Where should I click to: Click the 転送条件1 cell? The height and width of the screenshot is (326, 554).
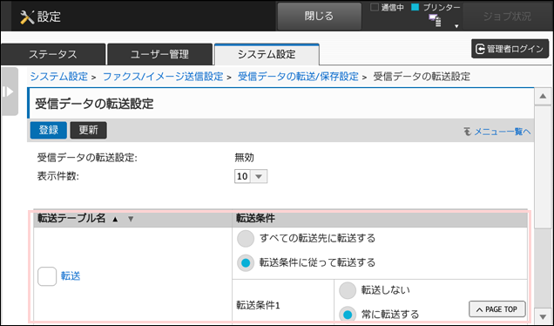283,305
